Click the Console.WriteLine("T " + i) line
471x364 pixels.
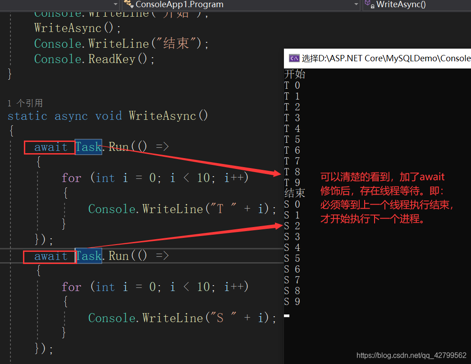pos(182,209)
